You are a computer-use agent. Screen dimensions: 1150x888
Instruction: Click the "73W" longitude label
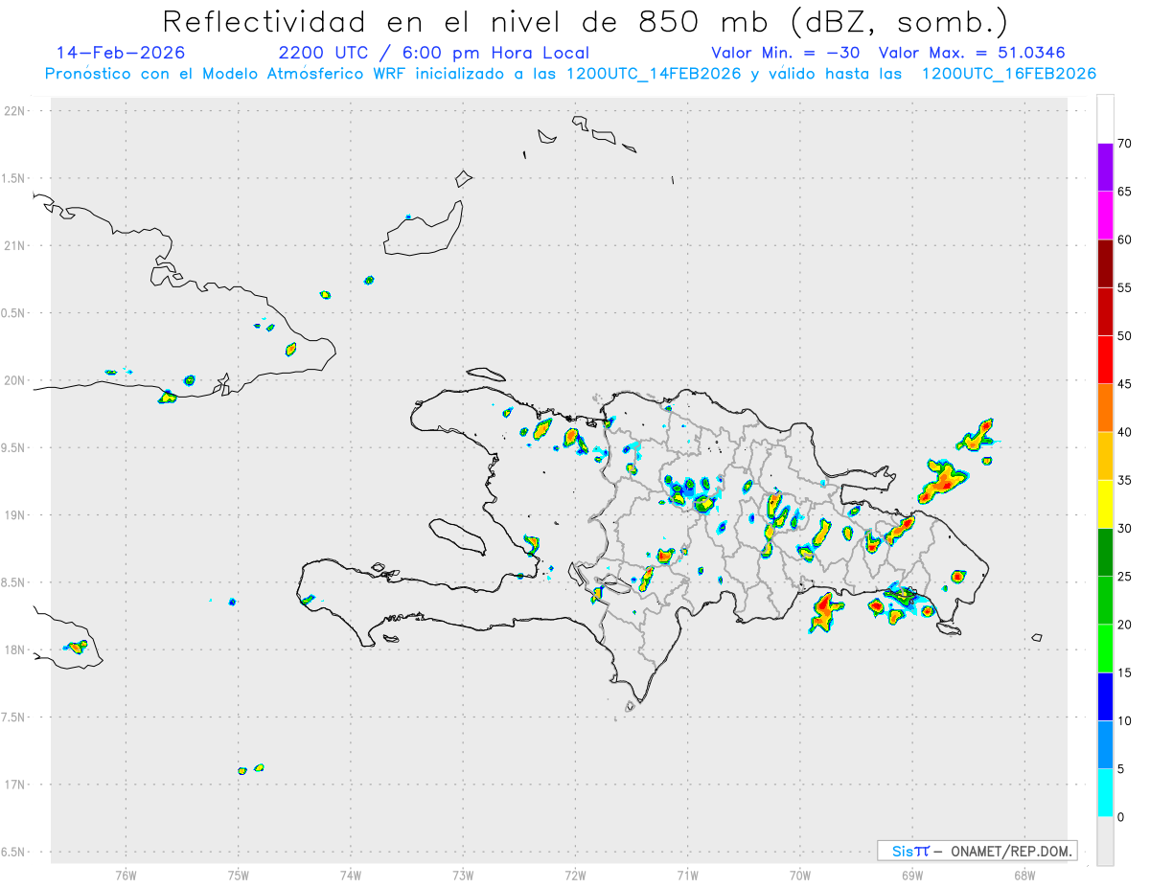[x=463, y=876]
